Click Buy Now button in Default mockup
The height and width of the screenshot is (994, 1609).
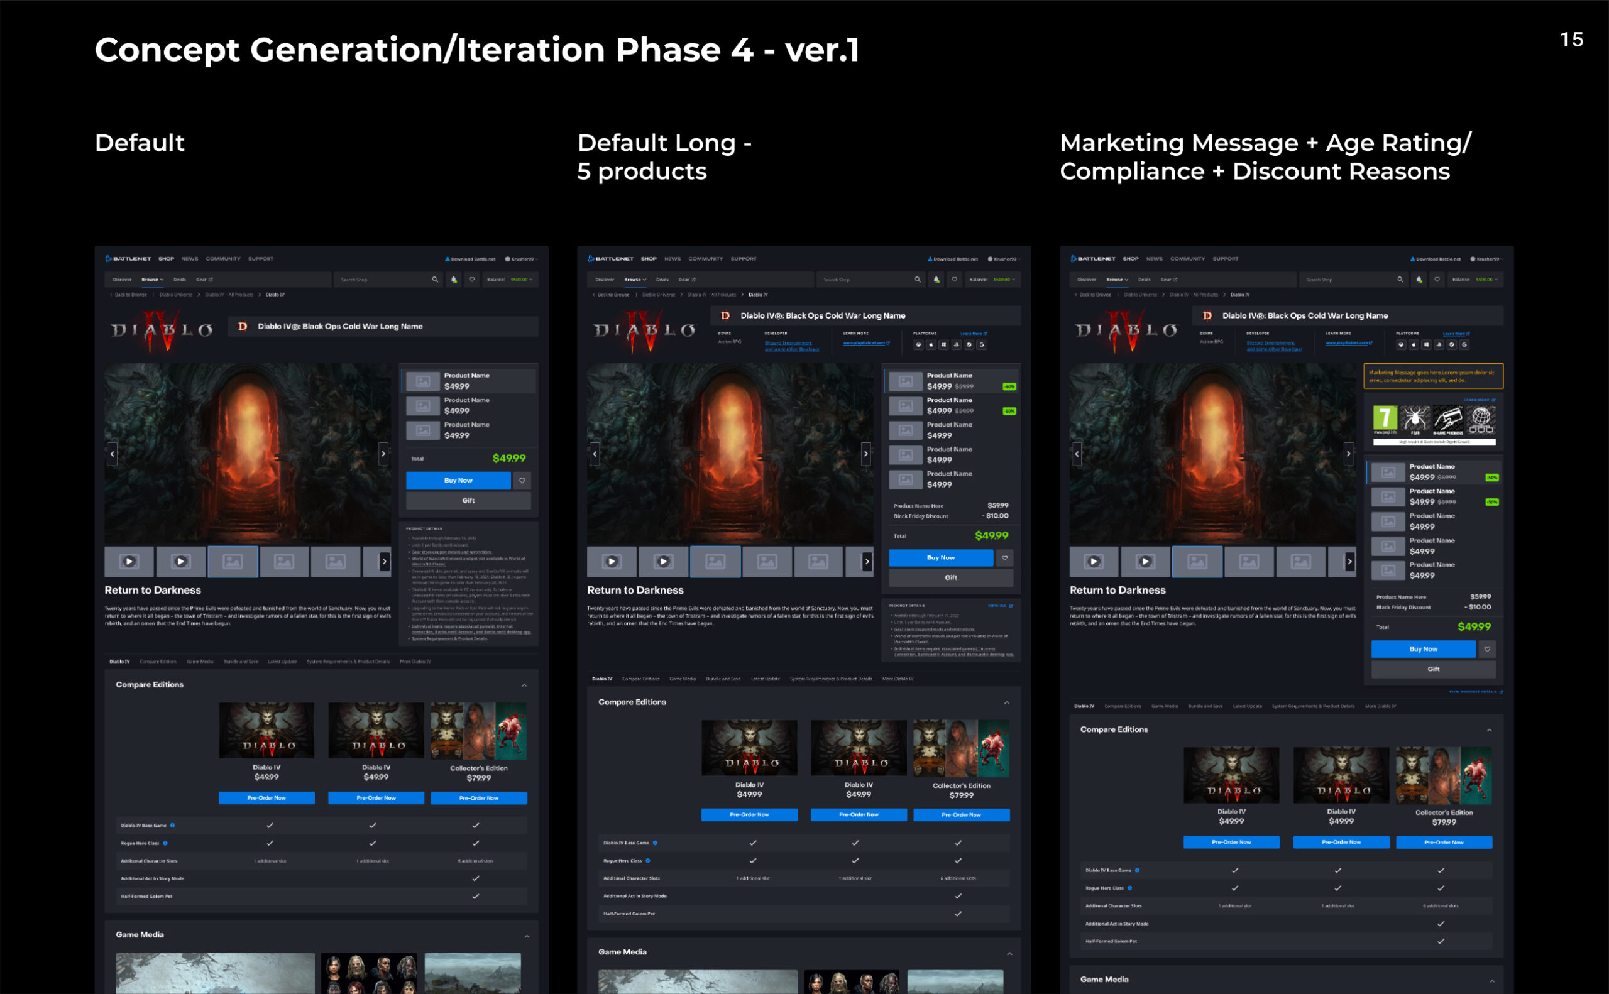click(x=458, y=481)
